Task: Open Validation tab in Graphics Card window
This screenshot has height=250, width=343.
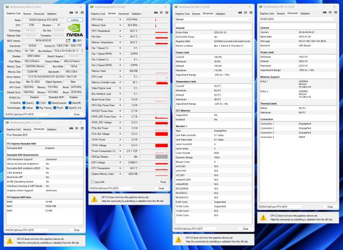Action: coord(51,14)
